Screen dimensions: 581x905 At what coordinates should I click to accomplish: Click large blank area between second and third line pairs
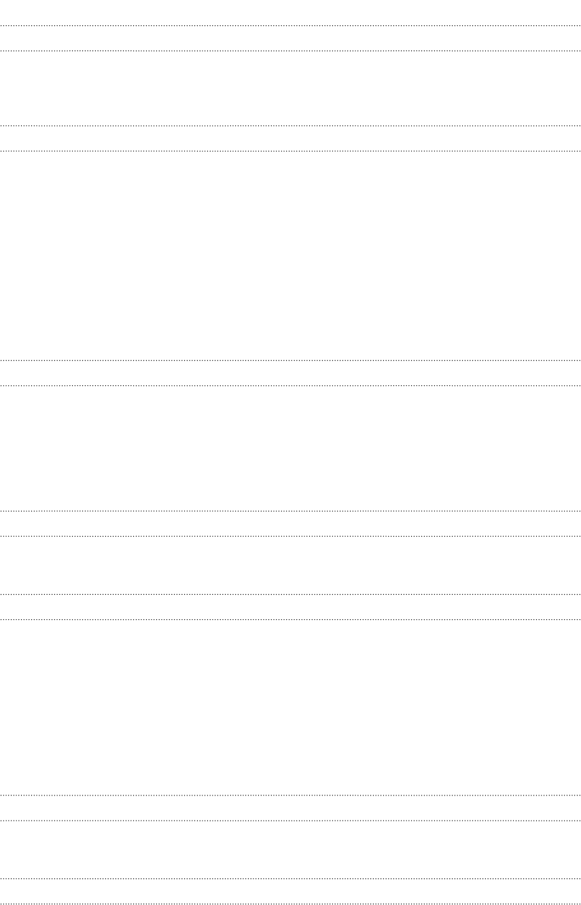tap(290, 255)
